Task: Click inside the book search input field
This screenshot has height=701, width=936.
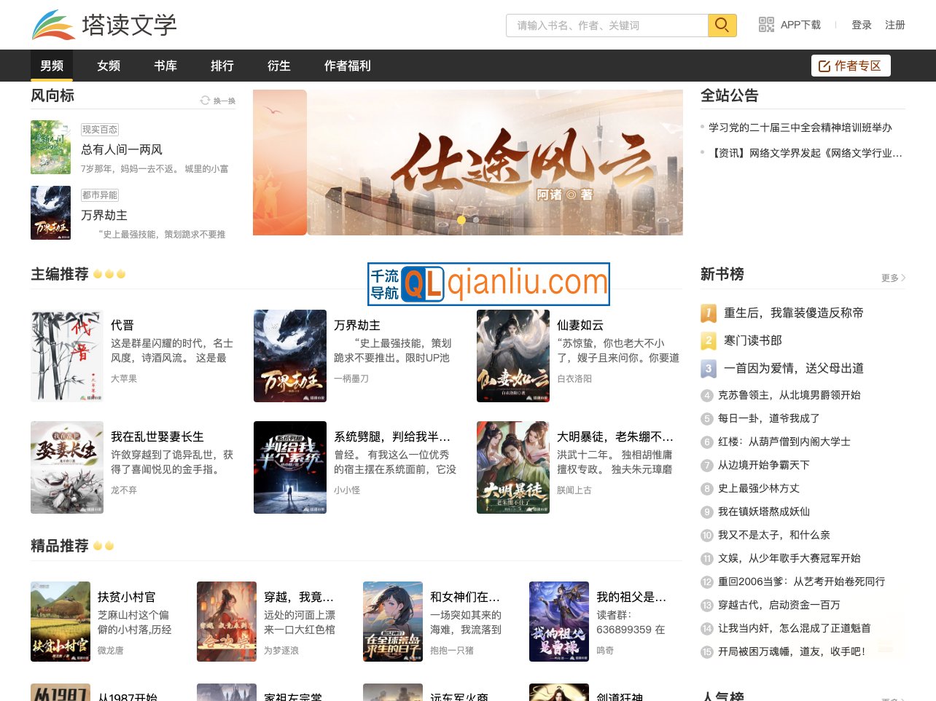Action: [605, 25]
